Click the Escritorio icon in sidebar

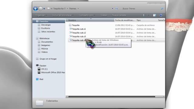coord(39,28)
